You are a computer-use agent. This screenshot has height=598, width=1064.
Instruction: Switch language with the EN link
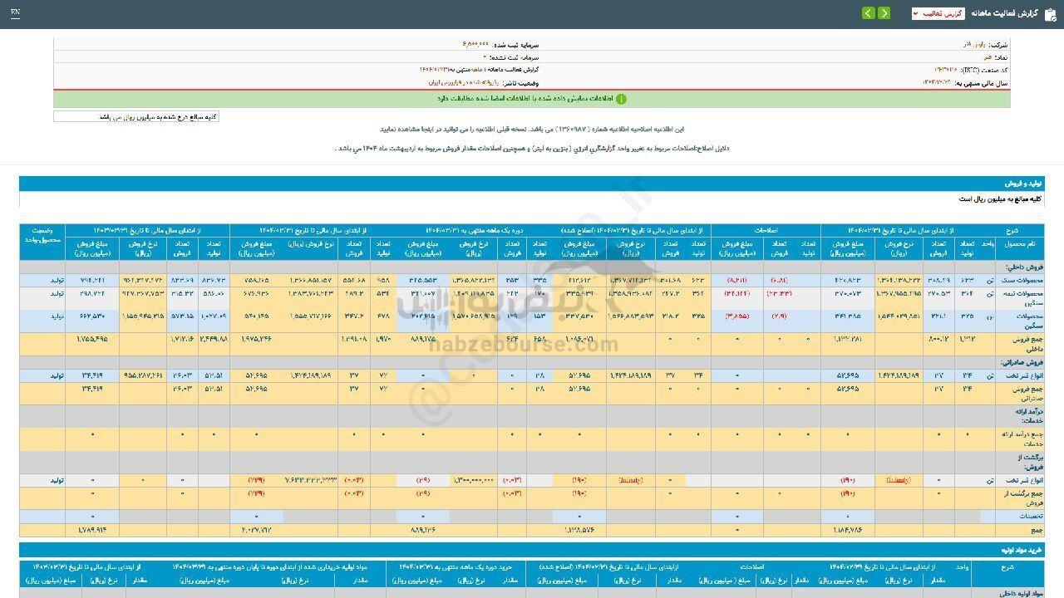pyautogui.click(x=16, y=13)
